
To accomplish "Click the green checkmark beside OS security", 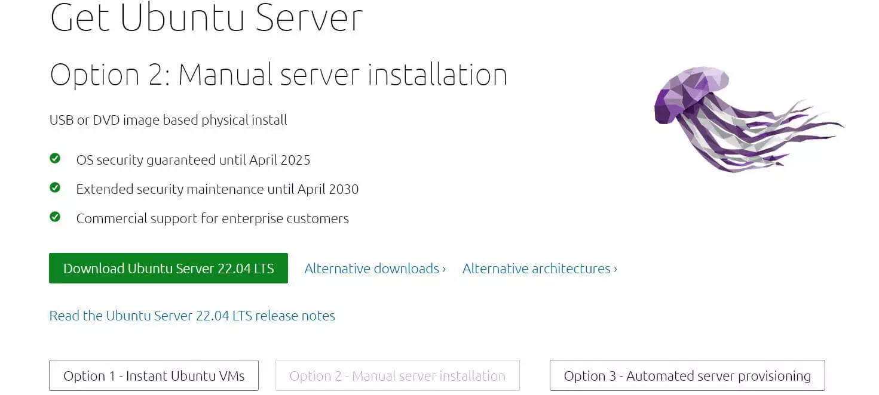I will pos(55,159).
